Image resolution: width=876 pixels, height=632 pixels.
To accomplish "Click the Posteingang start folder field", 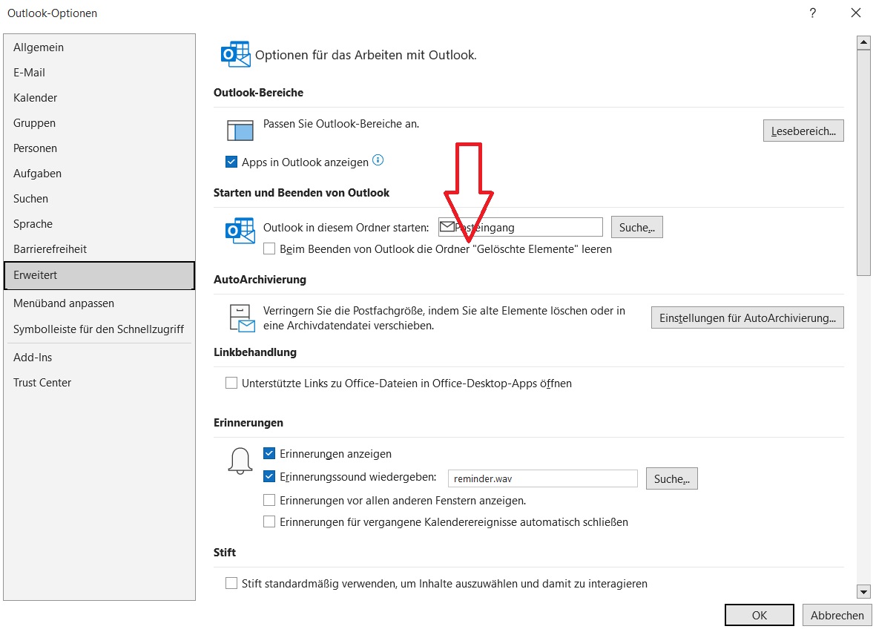I will 521,227.
